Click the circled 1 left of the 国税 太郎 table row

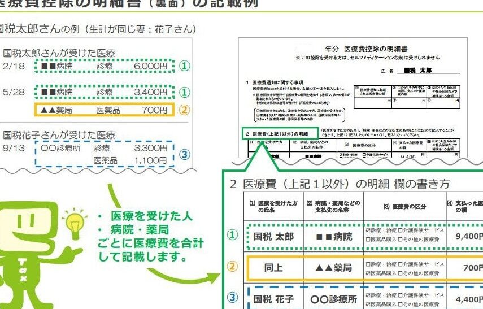[x=232, y=236]
